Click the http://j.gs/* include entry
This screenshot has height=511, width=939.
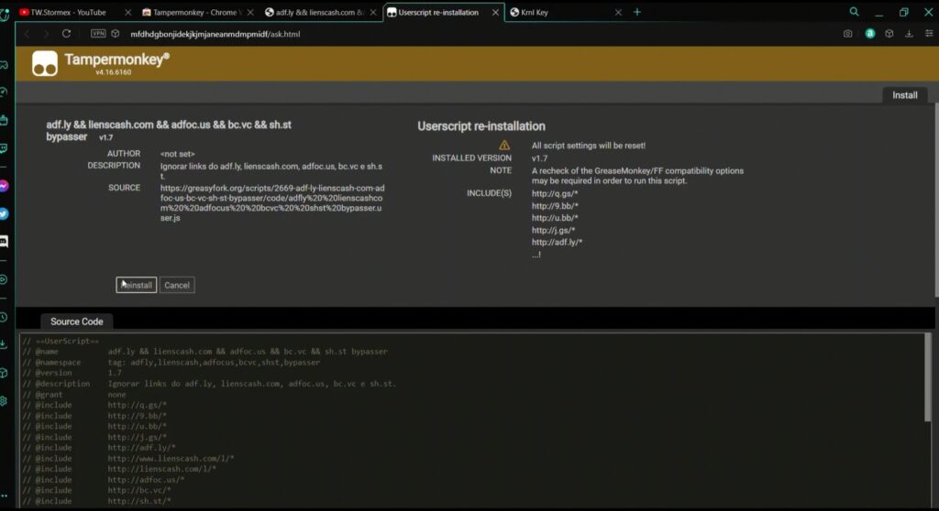(x=553, y=230)
